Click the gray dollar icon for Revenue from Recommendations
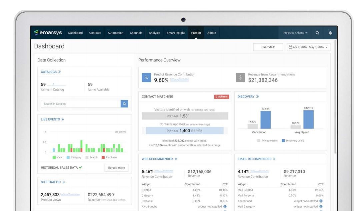Viewport: 363px width, 211px height. tap(240, 77)
